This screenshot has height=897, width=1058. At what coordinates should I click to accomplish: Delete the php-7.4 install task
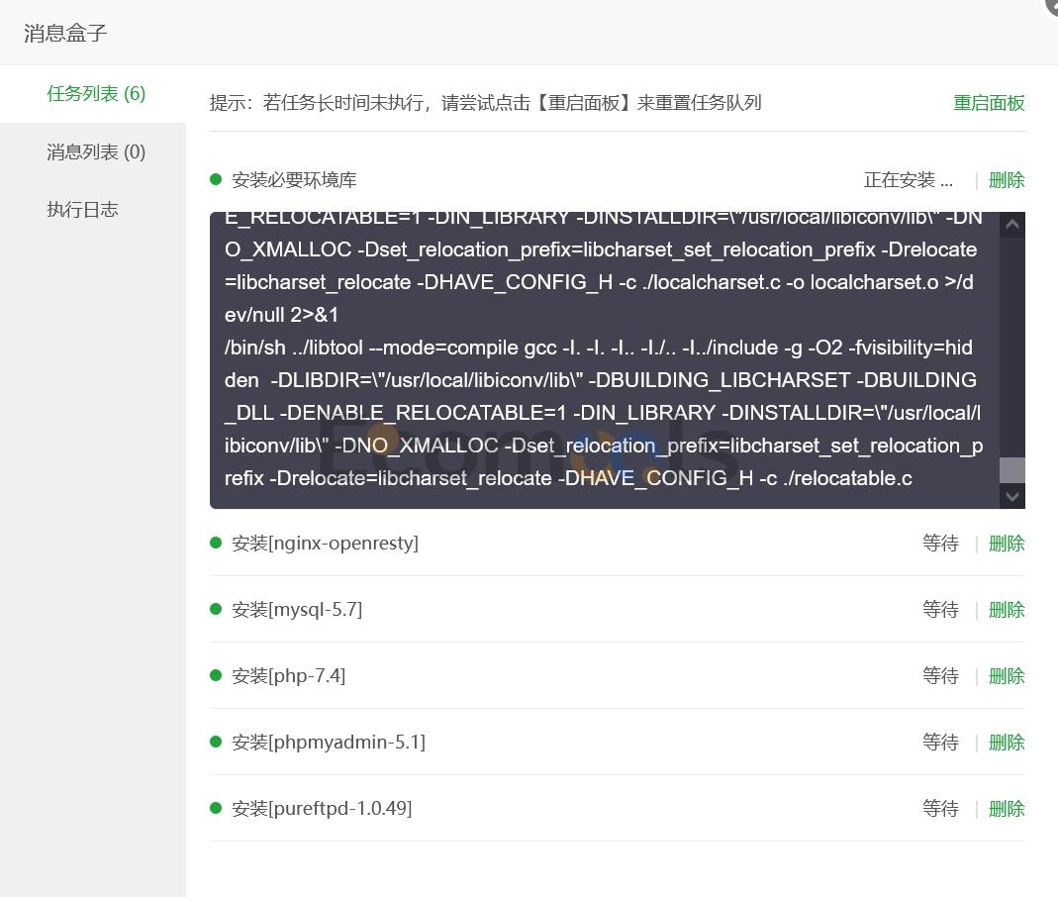(1007, 675)
